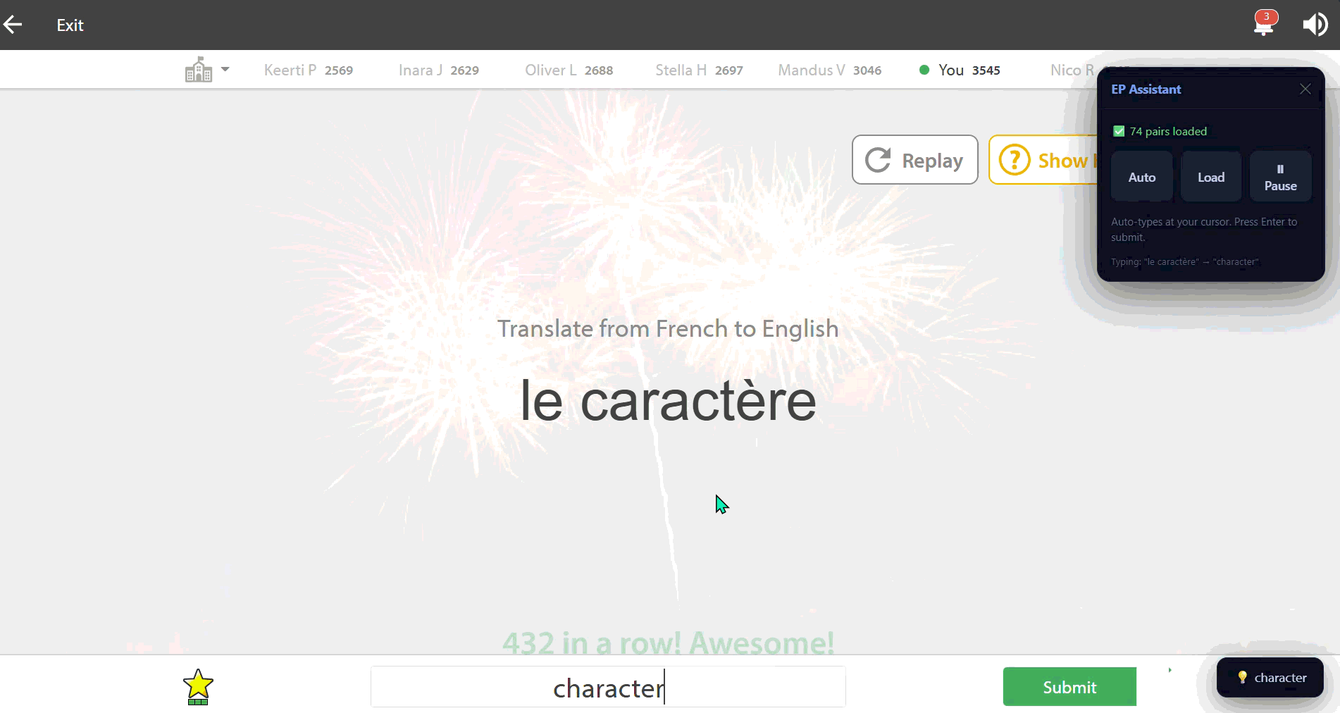The width and height of the screenshot is (1340, 713).
Task: Expand the leaderboard scope dropdown arrow
Action: click(225, 69)
